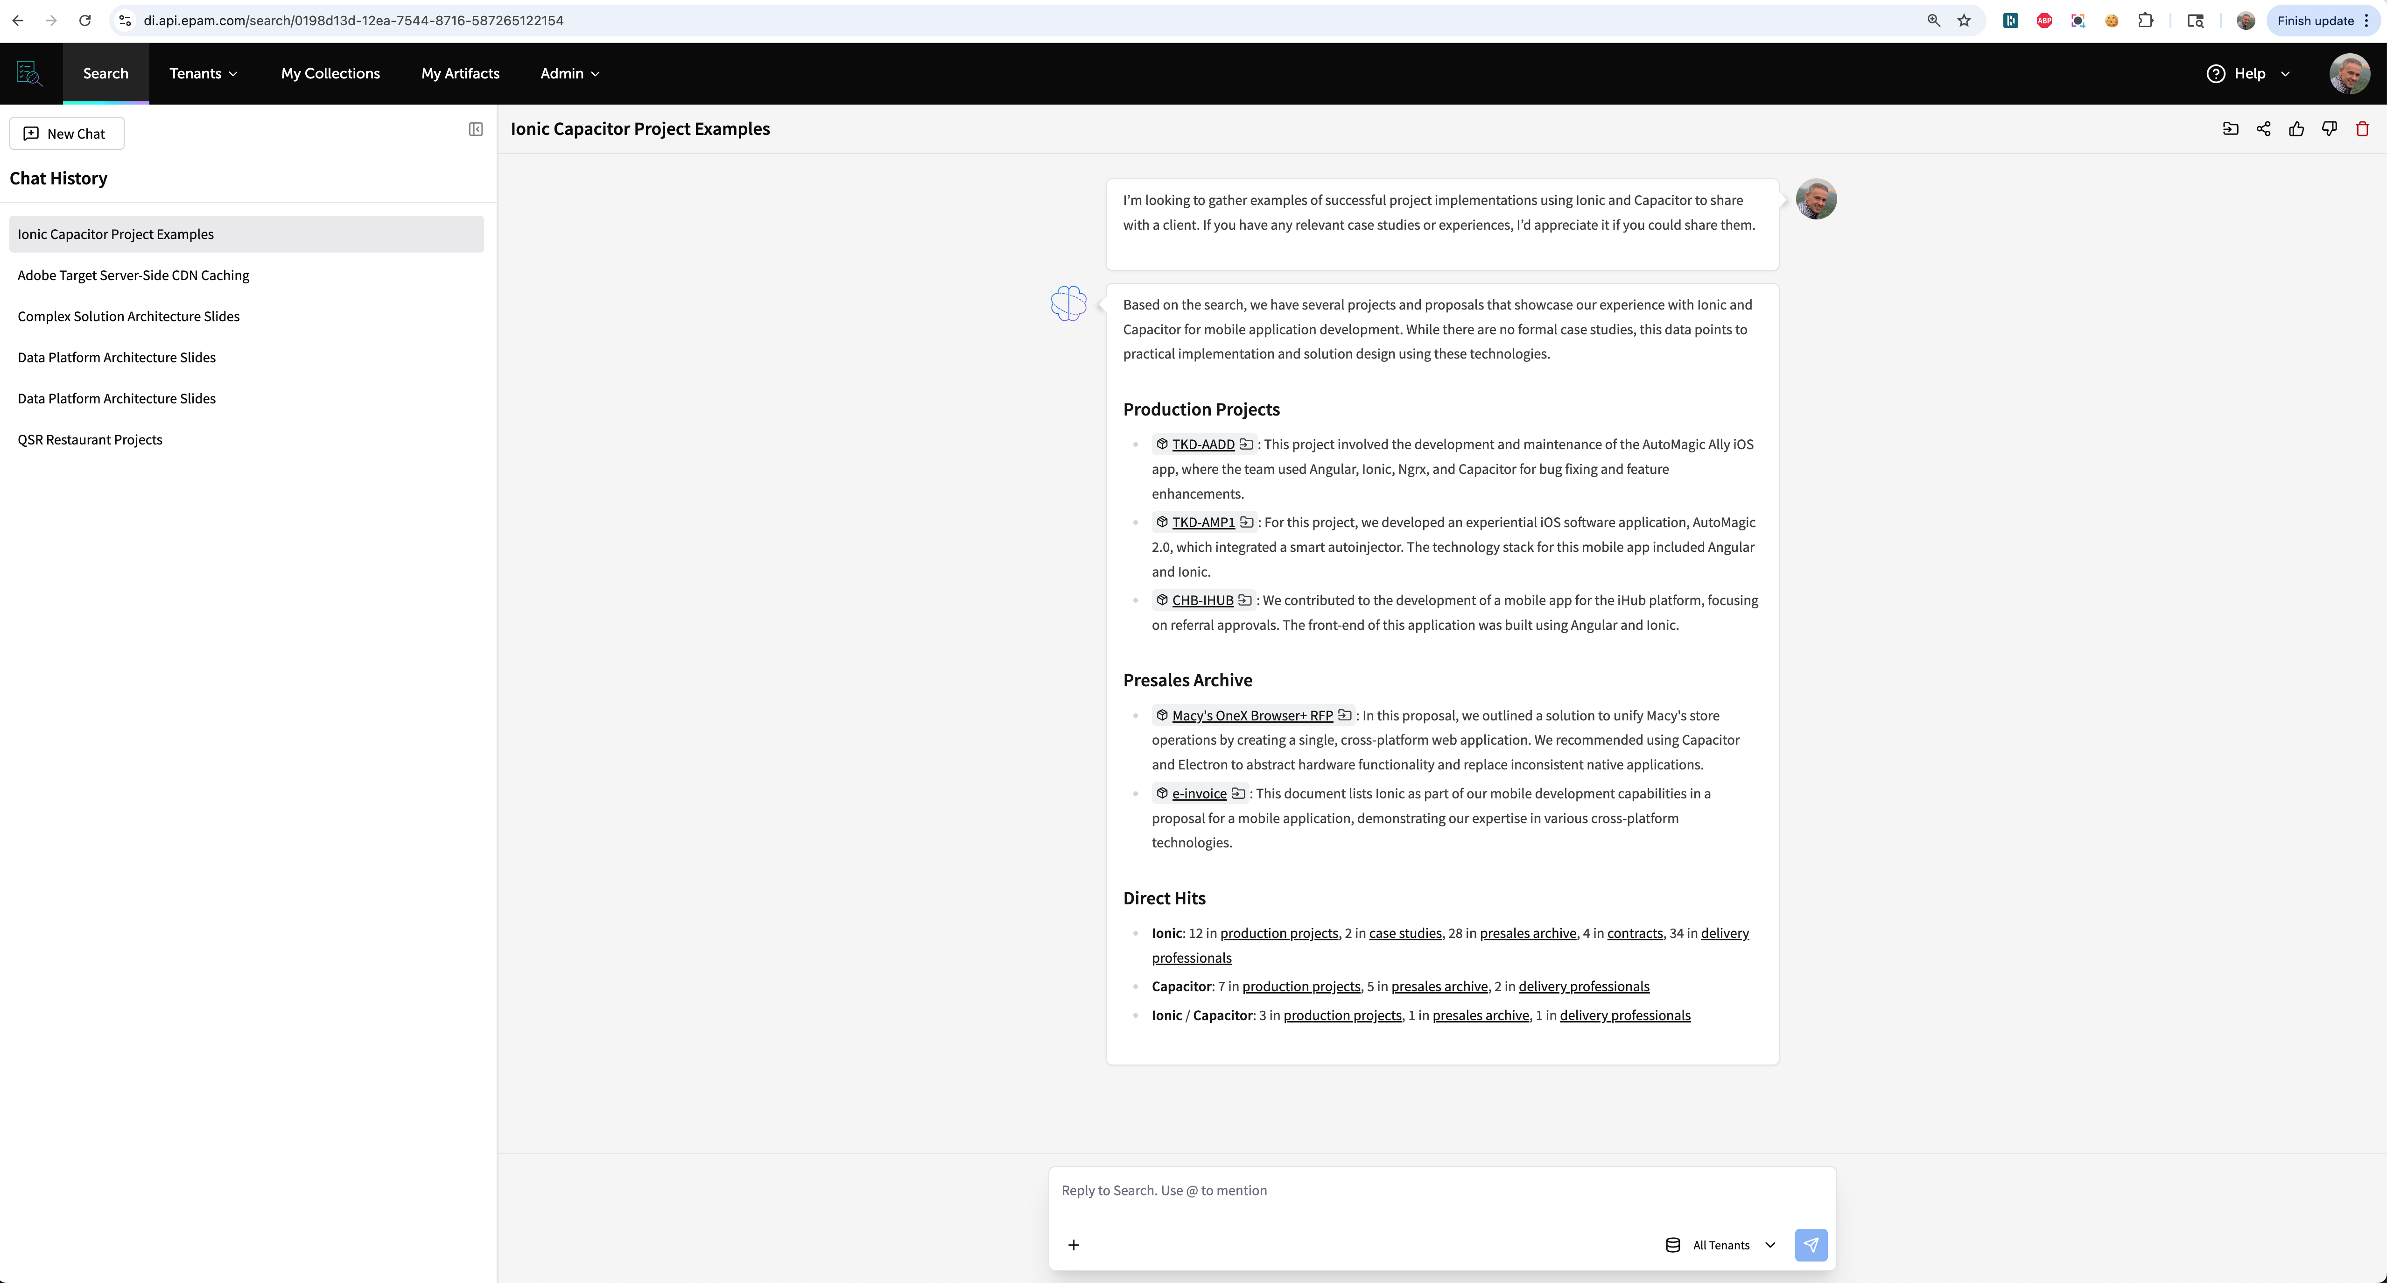Image resolution: width=2387 pixels, height=1283 pixels.
Task: Open Adobe Target Server-Side CDN Caching chat
Action: pyautogui.click(x=246, y=275)
